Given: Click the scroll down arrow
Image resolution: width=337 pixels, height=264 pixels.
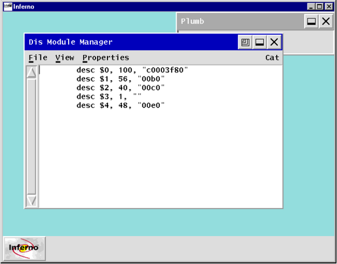Looking at the screenshot, I should coord(31,201).
